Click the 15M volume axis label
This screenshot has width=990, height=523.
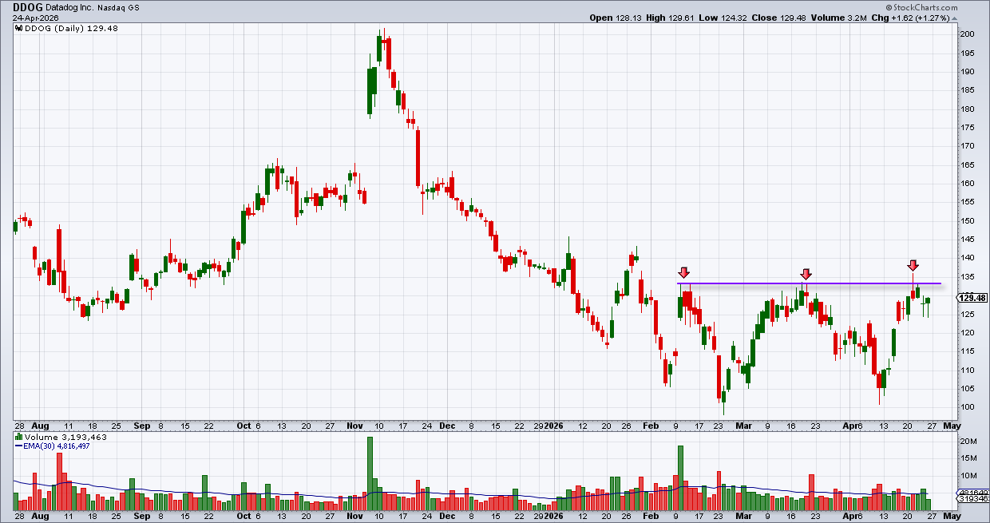(968, 458)
